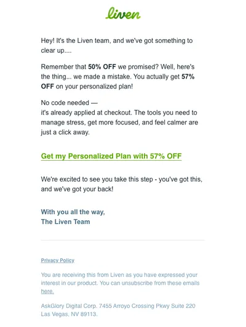246x327 pixels.
Task: Click 'We're excited to see you take this step'
Action: click(x=97, y=179)
